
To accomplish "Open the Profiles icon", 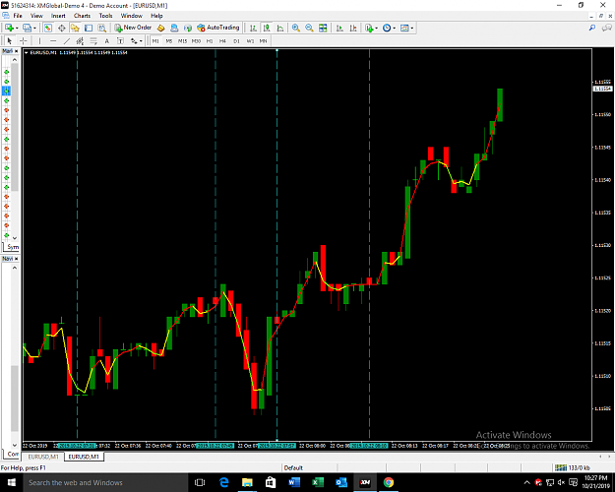I will click(x=27, y=28).
